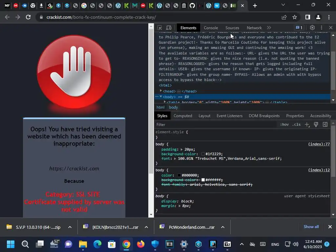This screenshot has height=252, width=336.
Task: Open the Sources tab
Action: (232, 28)
